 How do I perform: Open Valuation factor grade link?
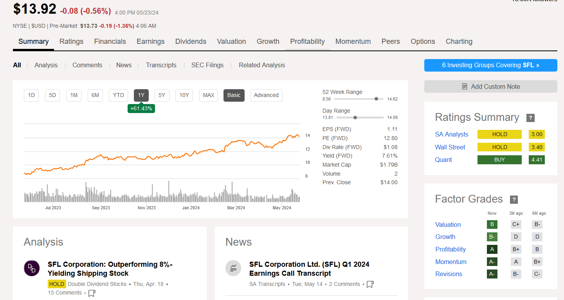coord(448,225)
